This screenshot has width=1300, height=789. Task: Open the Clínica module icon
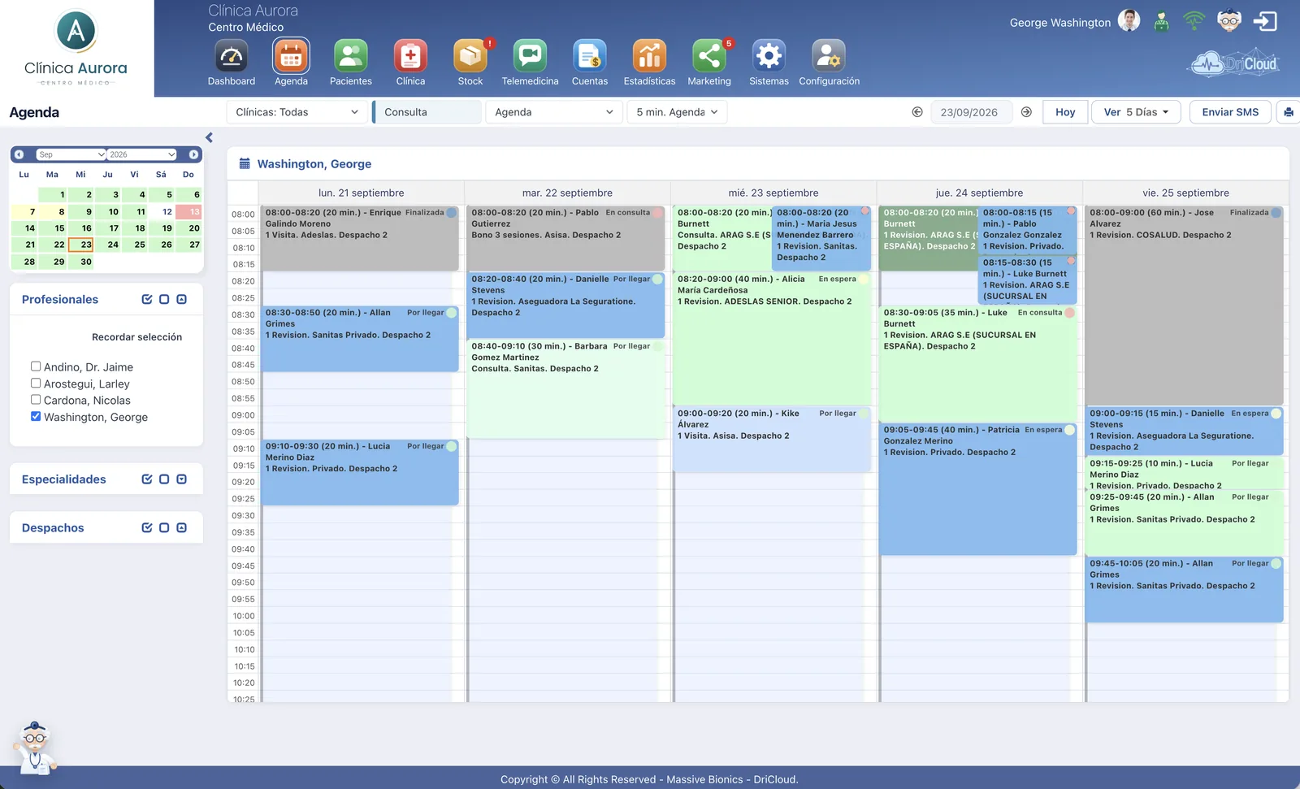point(410,56)
